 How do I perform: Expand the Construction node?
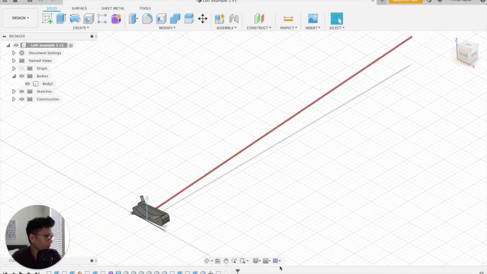(x=14, y=99)
